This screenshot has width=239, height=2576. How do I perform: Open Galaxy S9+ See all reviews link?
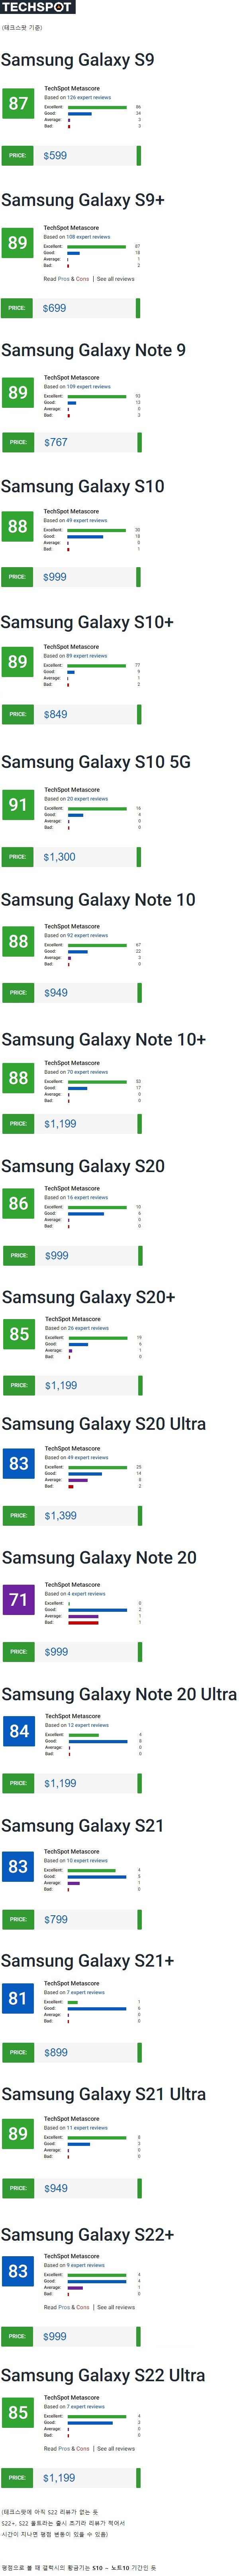pos(115,279)
